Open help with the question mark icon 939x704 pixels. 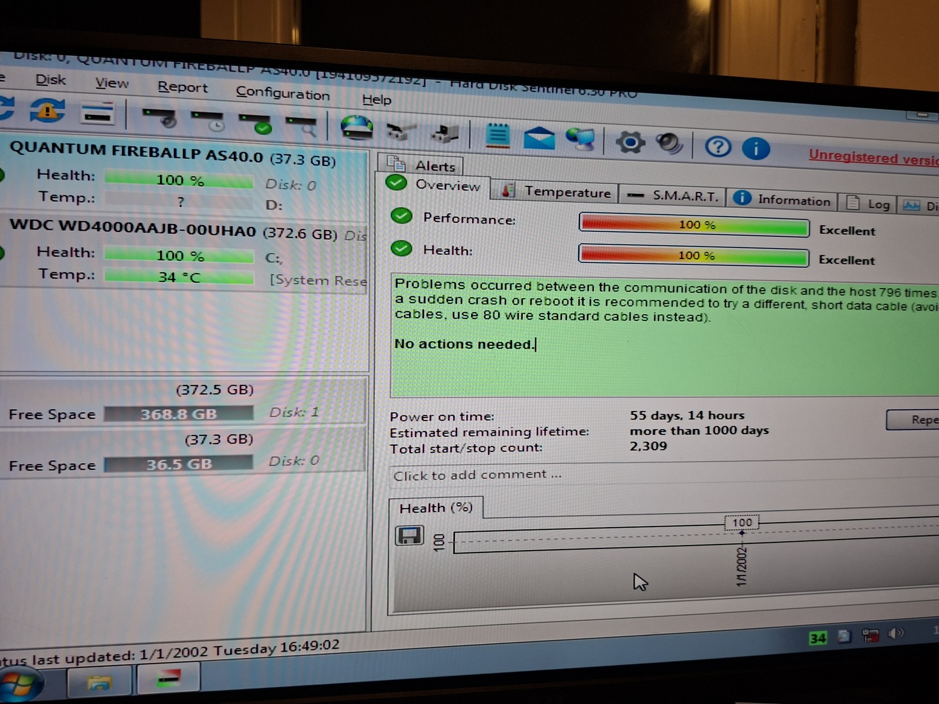(x=718, y=147)
